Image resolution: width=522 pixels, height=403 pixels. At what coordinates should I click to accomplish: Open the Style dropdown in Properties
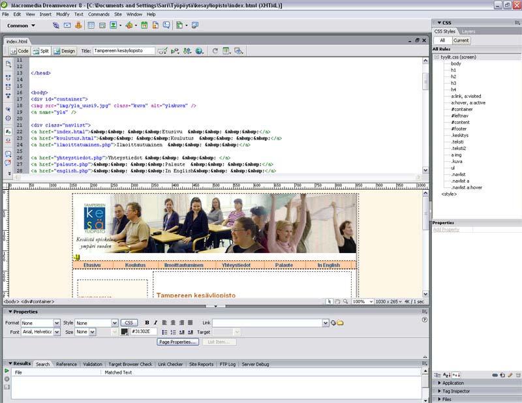115,323
